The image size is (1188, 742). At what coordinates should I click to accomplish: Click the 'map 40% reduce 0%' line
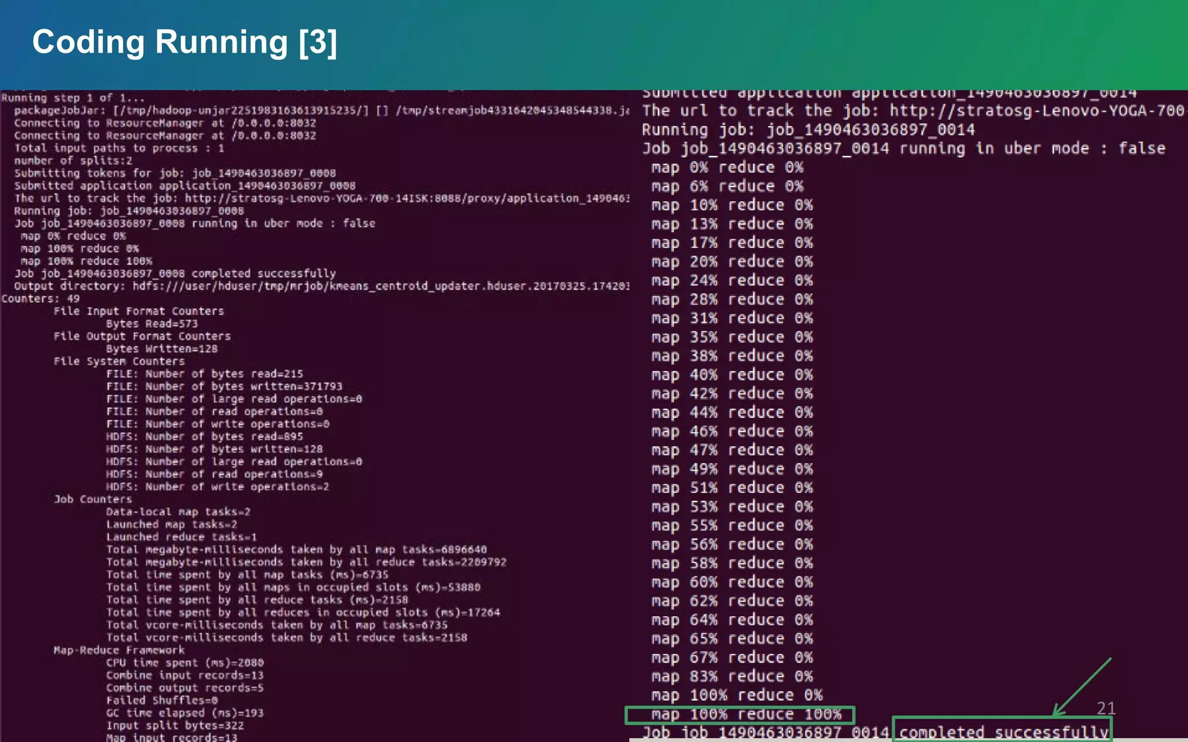[732, 375]
